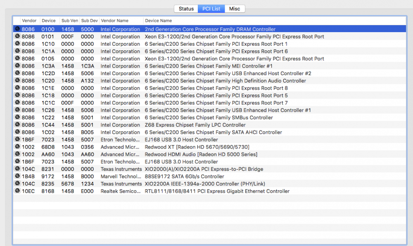Viewport: 413px width, 246px height.
Task: Click the magnifier icon for the Redwood XT Radeon row
Action: point(17,147)
